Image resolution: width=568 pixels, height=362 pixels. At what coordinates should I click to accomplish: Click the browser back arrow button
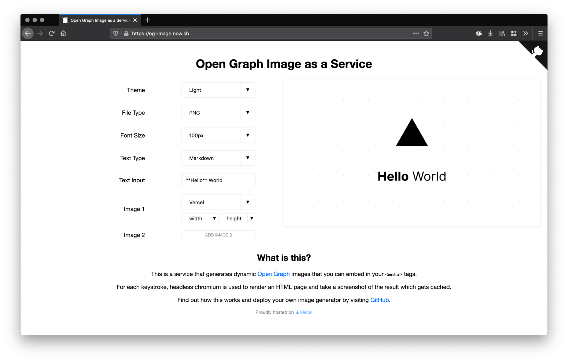click(28, 34)
